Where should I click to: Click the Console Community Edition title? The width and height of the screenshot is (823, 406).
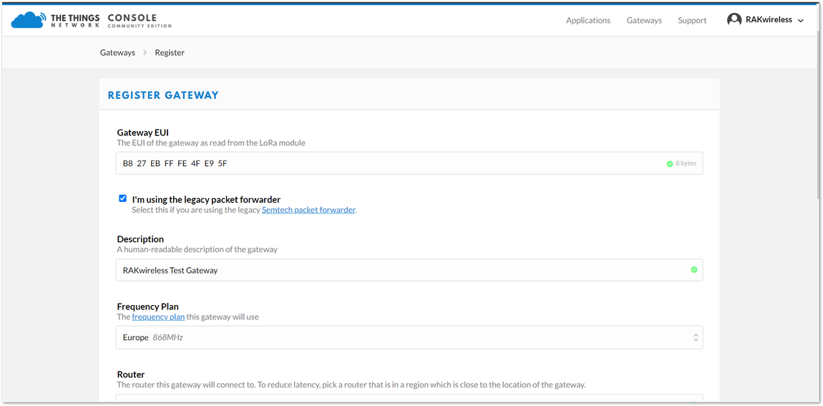click(140, 21)
